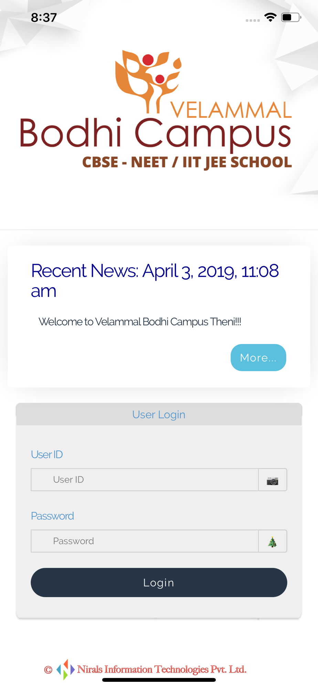Focus the Password input field
The height and width of the screenshot is (688, 318).
click(145, 541)
